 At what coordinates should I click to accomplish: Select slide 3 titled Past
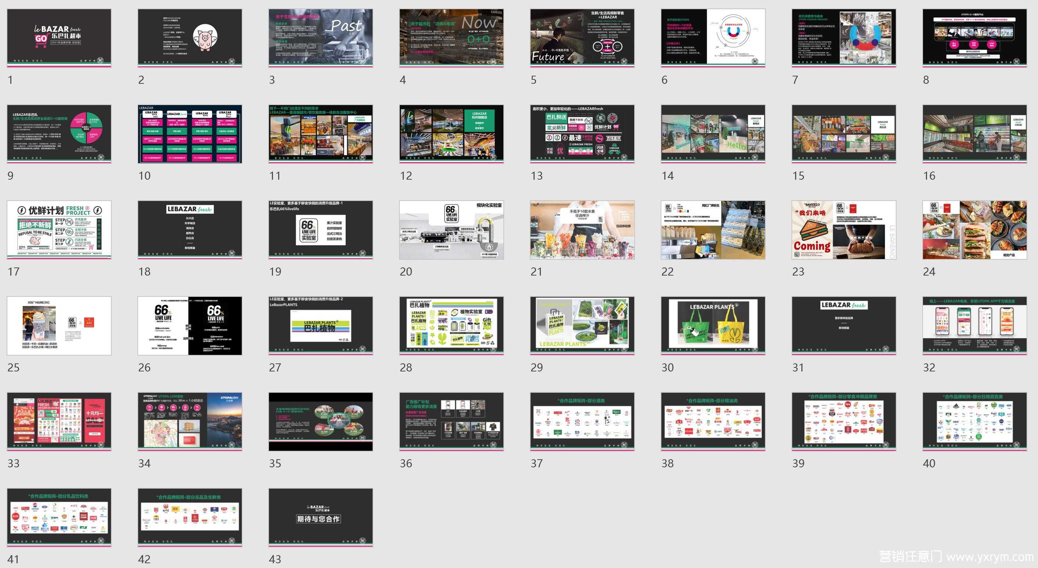(321, 38)
